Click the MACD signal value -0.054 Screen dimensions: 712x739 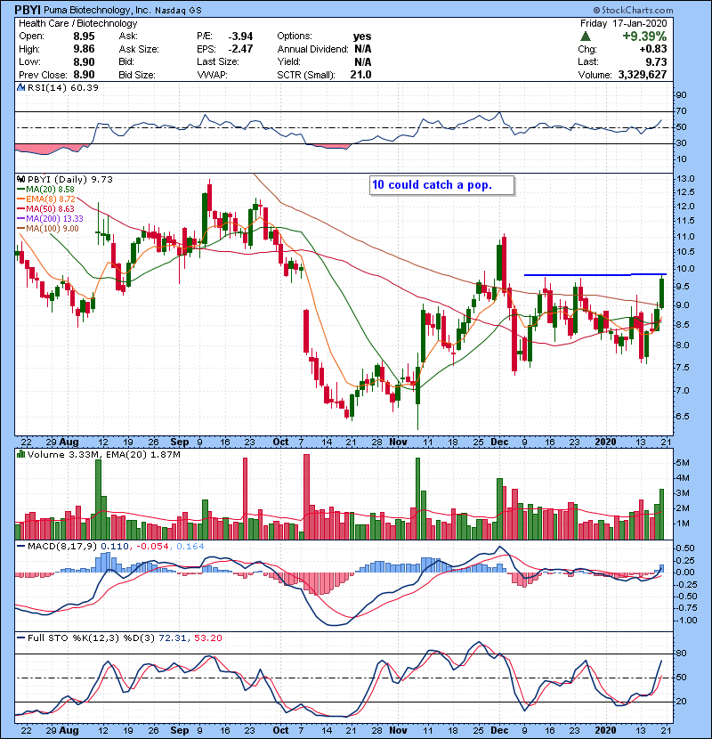[x=152, y=547]
